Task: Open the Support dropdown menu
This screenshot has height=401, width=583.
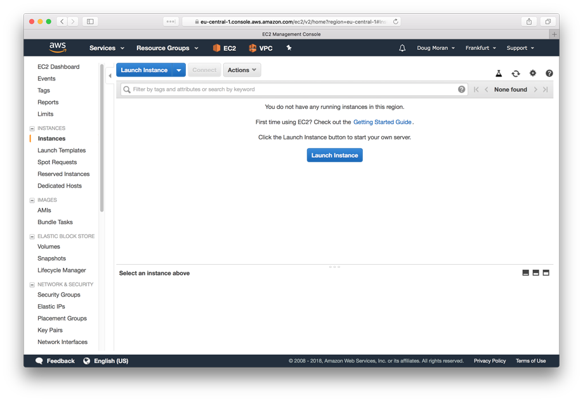Action: point(520,48)
